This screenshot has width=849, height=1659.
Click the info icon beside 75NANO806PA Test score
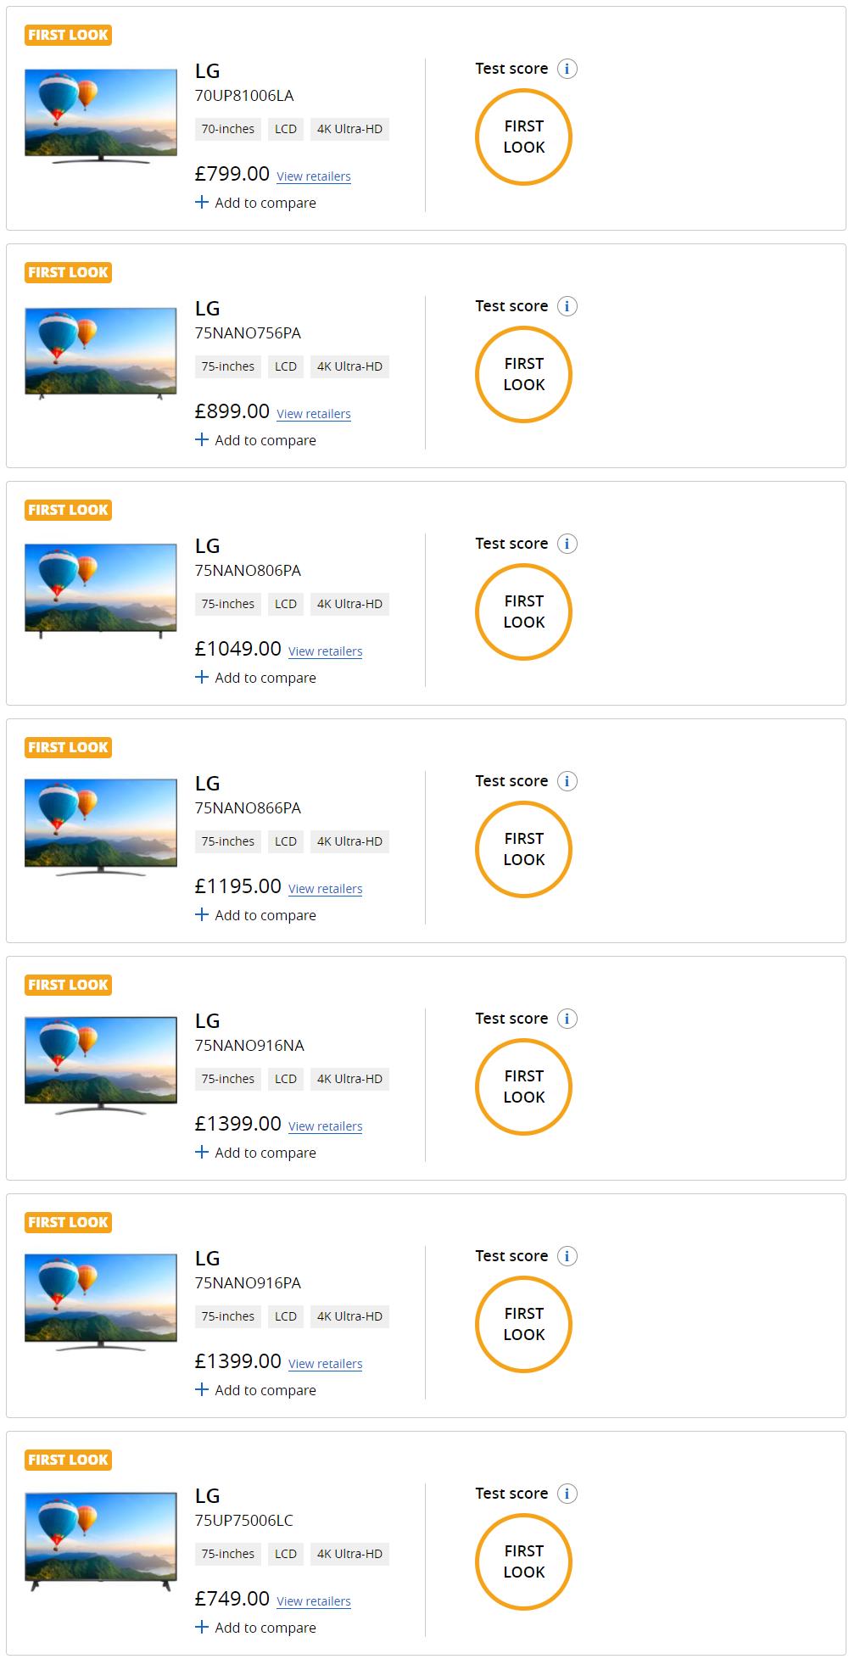tap(567, 544)
